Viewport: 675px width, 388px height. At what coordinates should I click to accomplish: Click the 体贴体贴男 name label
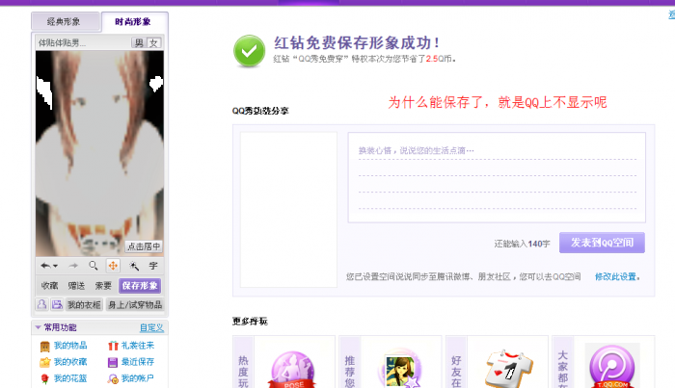62,43
